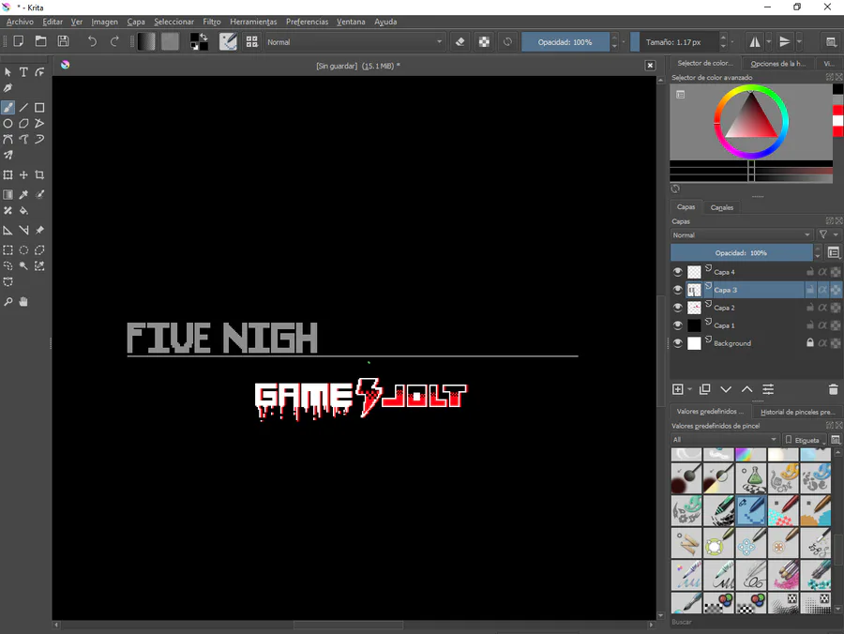
Task: Select the Bezier Curve tool
Action: 8,139
